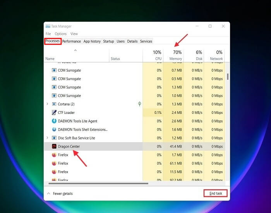
Task: Click the DAEMON Tools Shell Extensions icon
Action: [x=54, y=129]
